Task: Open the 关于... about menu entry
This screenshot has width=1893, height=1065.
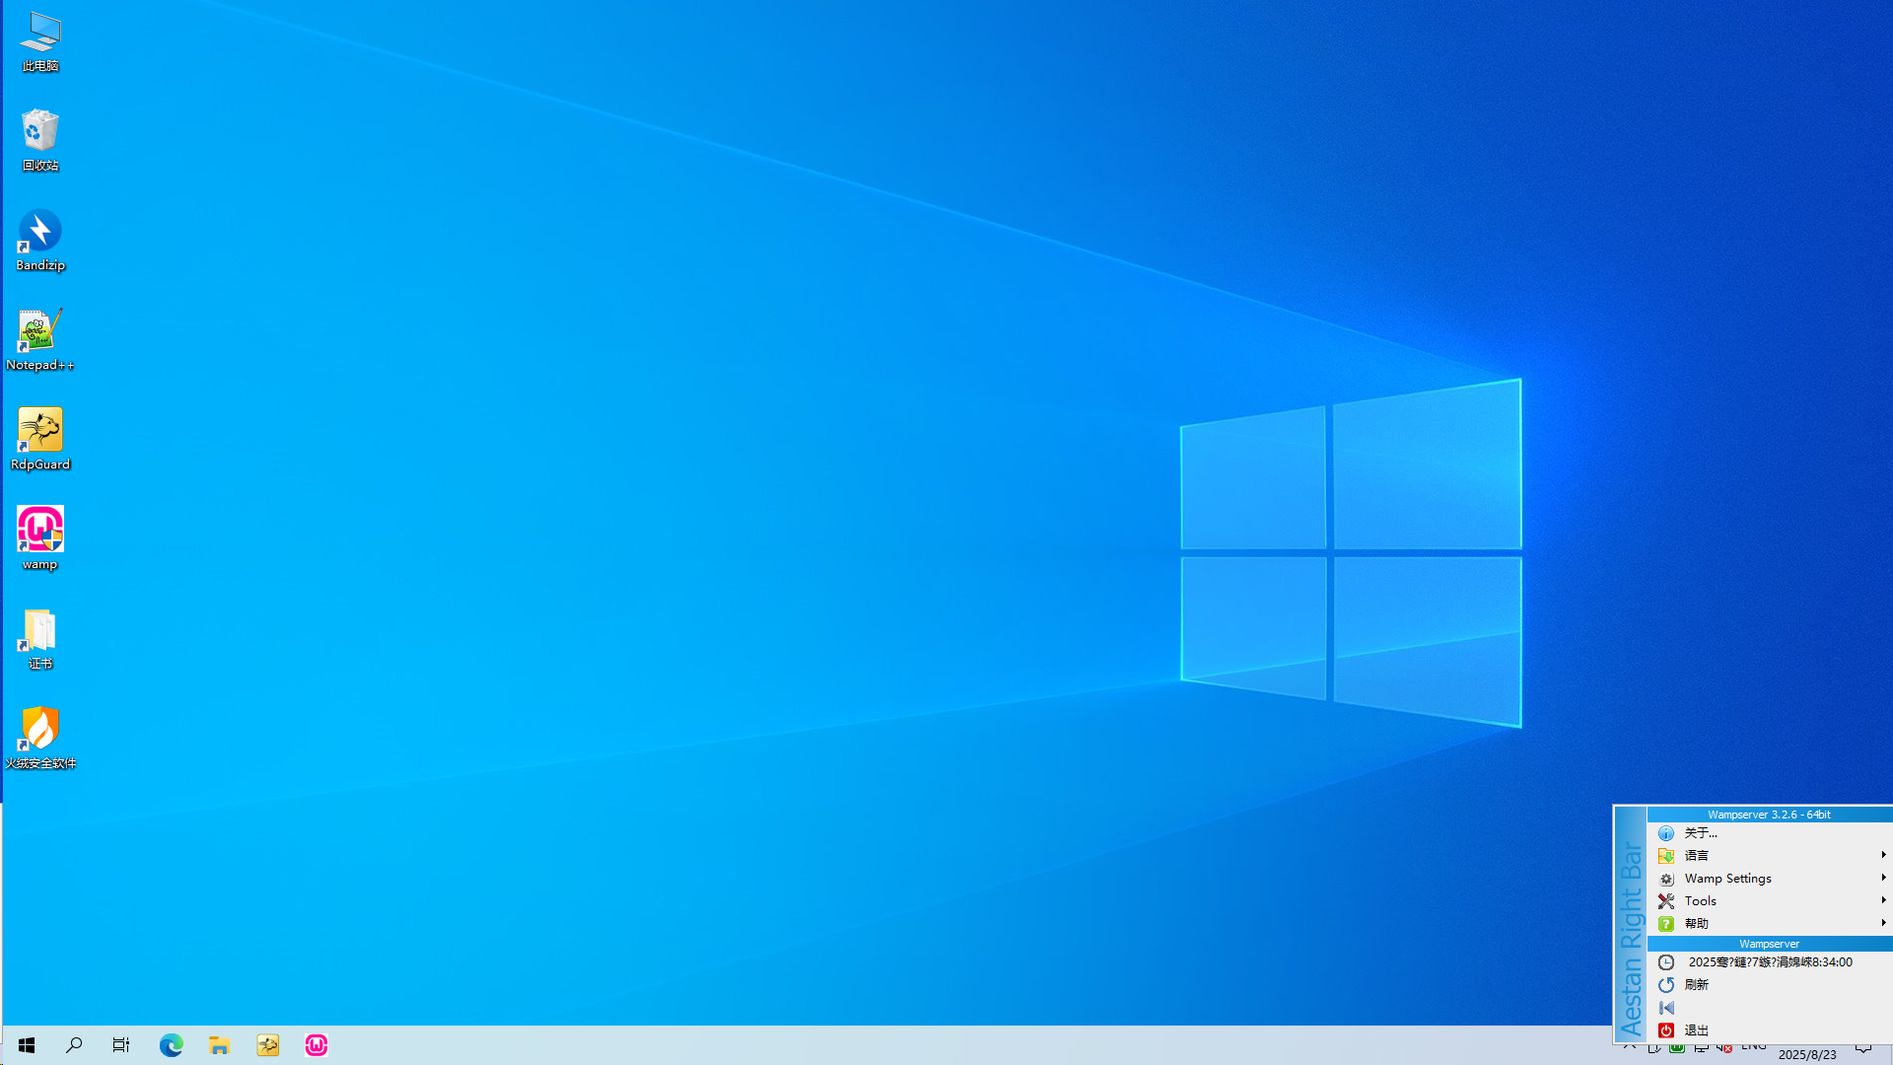Action: click(1701, 833)
